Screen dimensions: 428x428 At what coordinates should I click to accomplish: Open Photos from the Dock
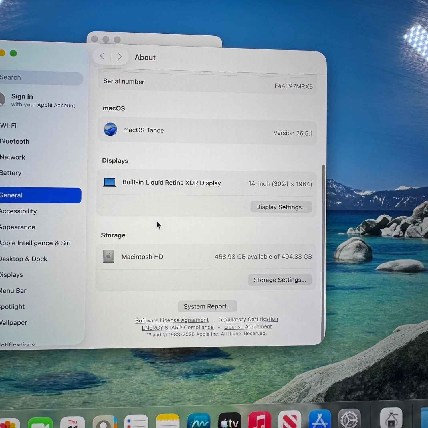pyautogui.click(x=9, y=423)
